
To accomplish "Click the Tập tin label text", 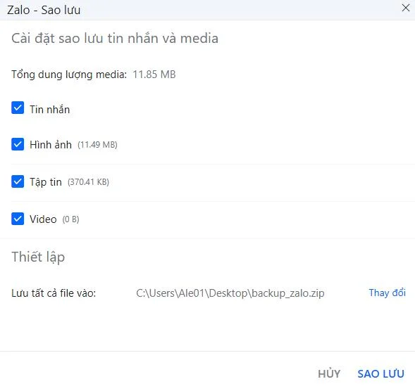I will coord(46,182).
